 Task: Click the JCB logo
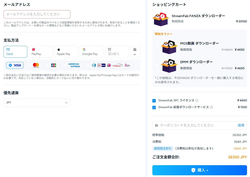click(x=54, y=65)
